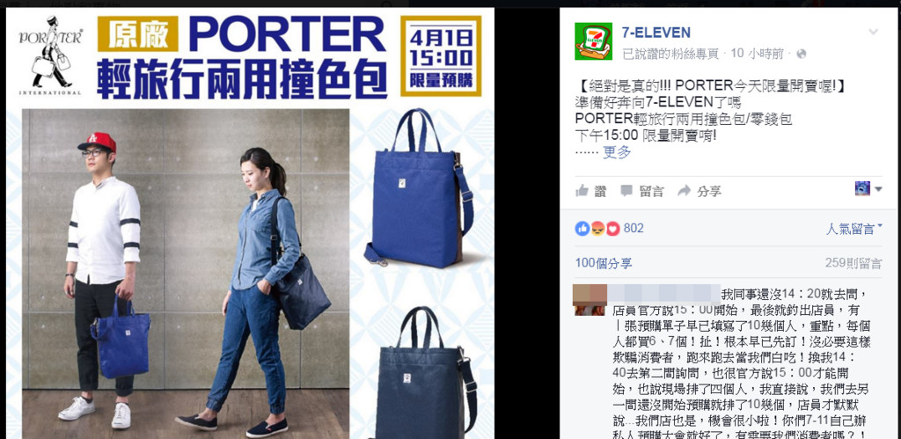
Task: Open the 7-ELEVEN page name link
Action: [x=656, y=33]
